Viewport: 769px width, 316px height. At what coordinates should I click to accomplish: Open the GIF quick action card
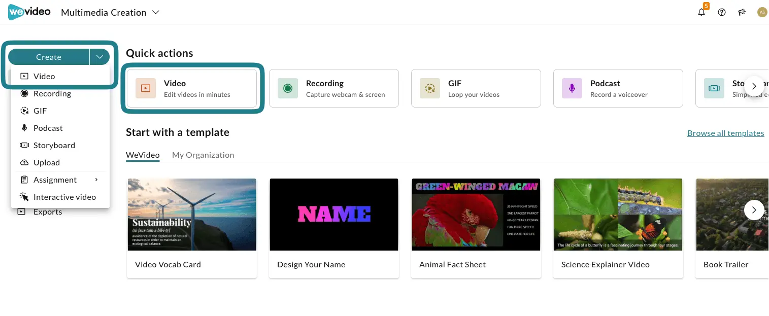(x=476, y=88)
